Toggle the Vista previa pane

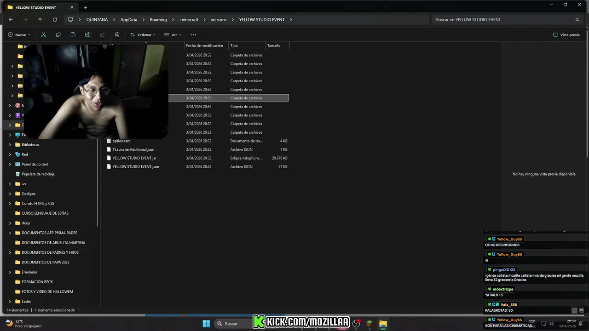(566, 34)
